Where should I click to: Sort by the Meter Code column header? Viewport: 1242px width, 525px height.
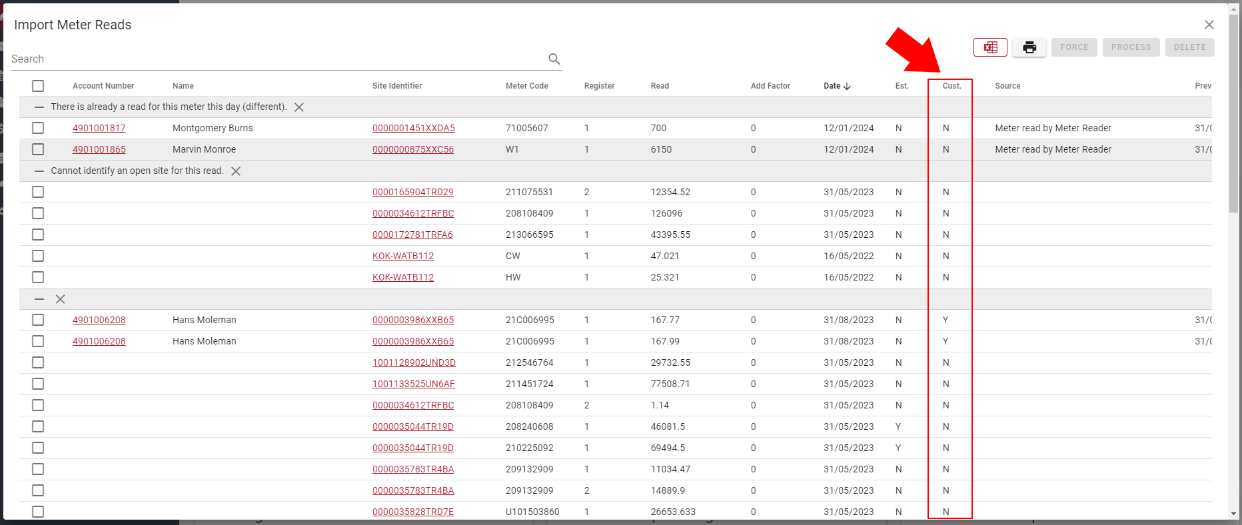pyautogui.click(x=526, y=86)
